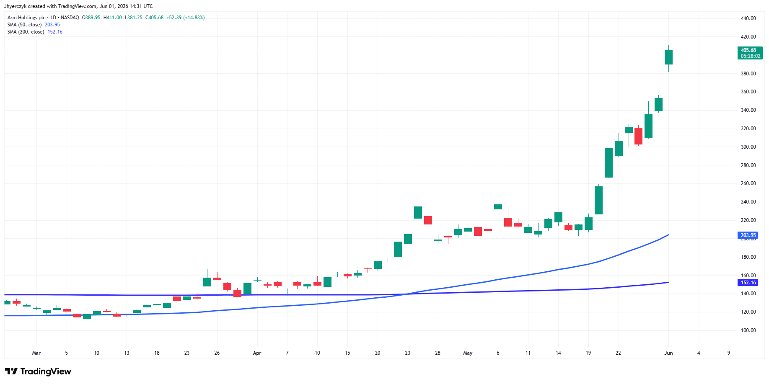
Task: Click the Jun label on time axis
Action: click(668, 353)
